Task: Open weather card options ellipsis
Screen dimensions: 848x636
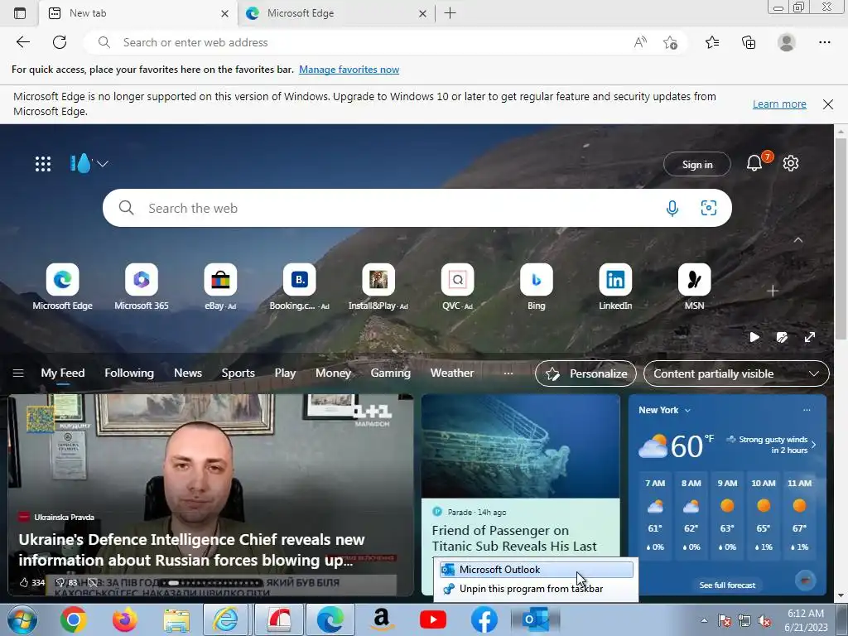Action: pyautogui.click(x=807, y=410)
